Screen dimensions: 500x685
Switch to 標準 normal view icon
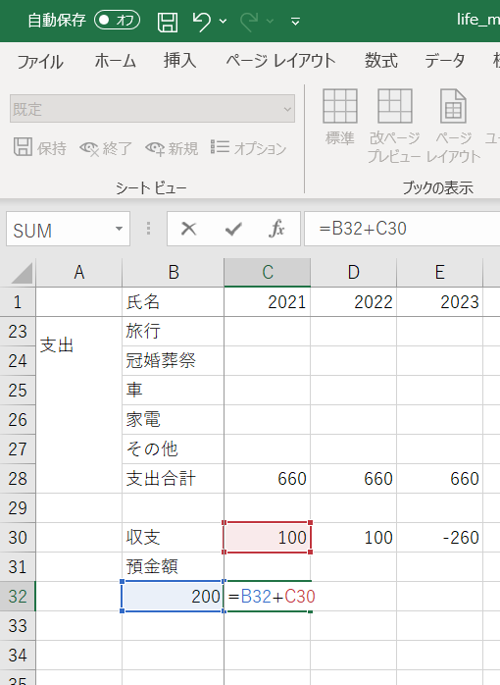point(340,117)
